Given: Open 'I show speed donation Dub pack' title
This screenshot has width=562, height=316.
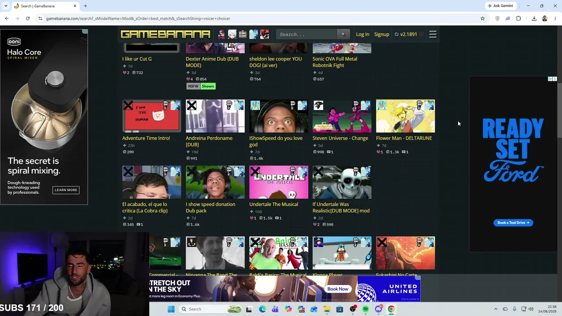Looking at the screenshot, I should click(x=210, y=208).
